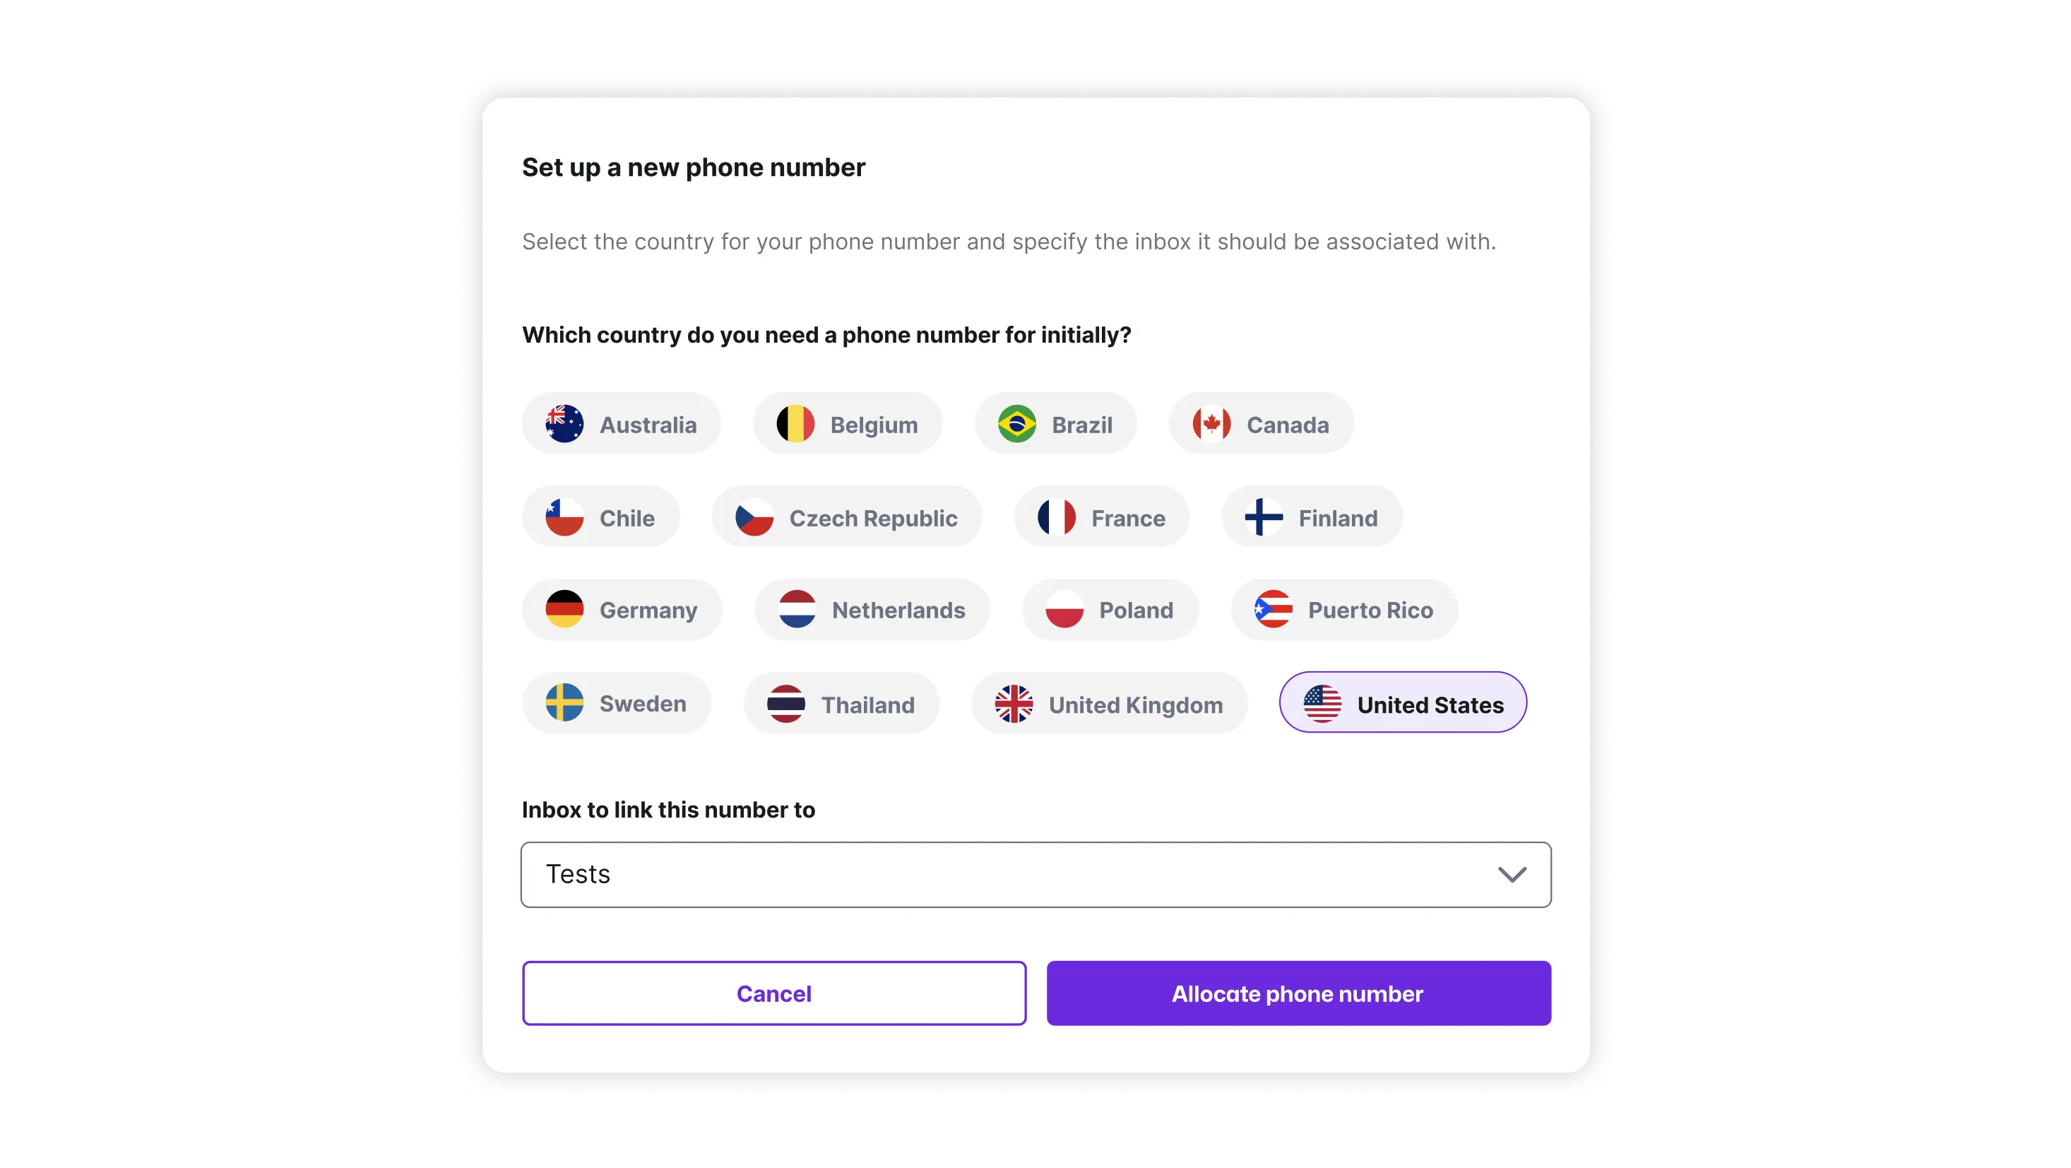Select Sweden for the new number
This screenshot has width=2071, height=1168.
click(617, 704)
